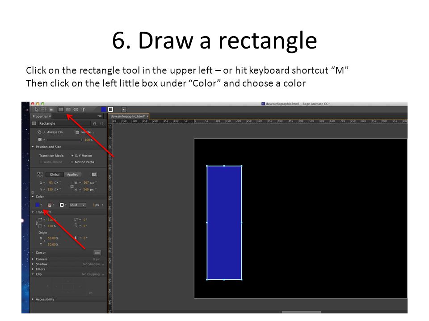Open the Properties panel options menu
Image resolution: width=429 pixels, height=321 pixels.
click(100, 116)
